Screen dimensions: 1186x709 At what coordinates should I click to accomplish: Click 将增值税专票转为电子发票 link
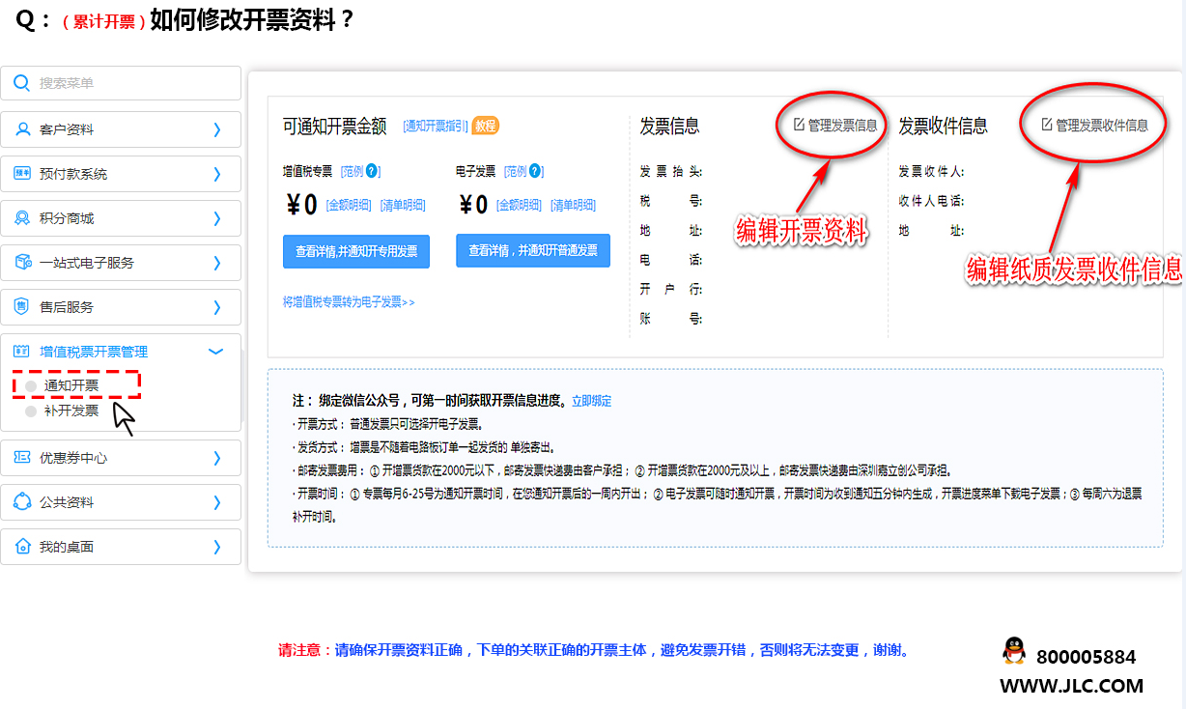point(349,302)
